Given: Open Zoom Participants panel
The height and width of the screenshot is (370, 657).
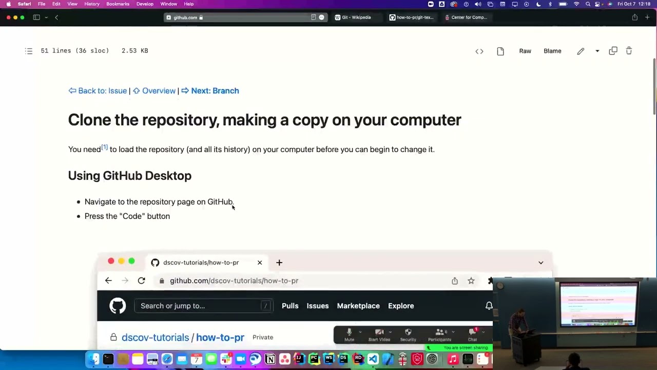Looking at the screenshot, I should pos(439,335).
